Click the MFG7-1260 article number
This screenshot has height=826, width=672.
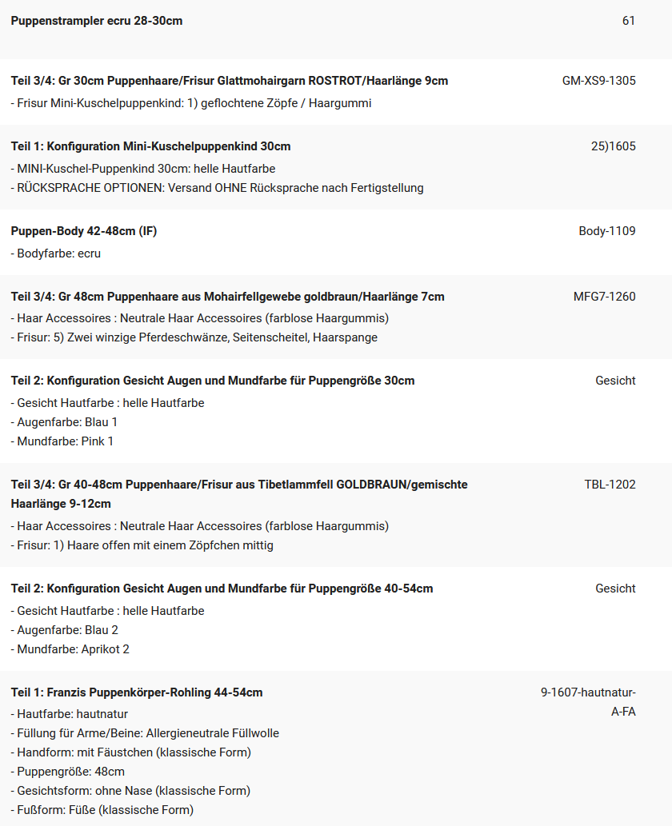pyautogui.click(x=604, y=297)
